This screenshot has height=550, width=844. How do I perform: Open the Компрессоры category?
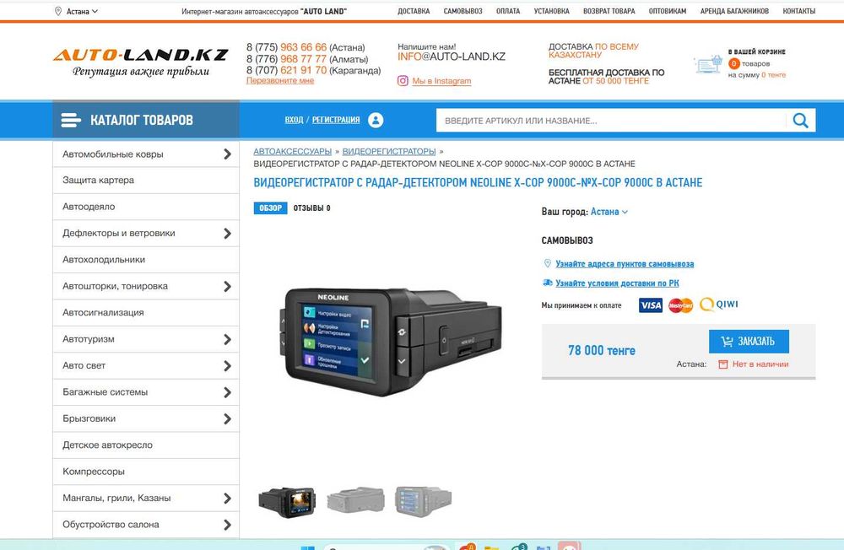pyautogui.click(x=145, y=472)
